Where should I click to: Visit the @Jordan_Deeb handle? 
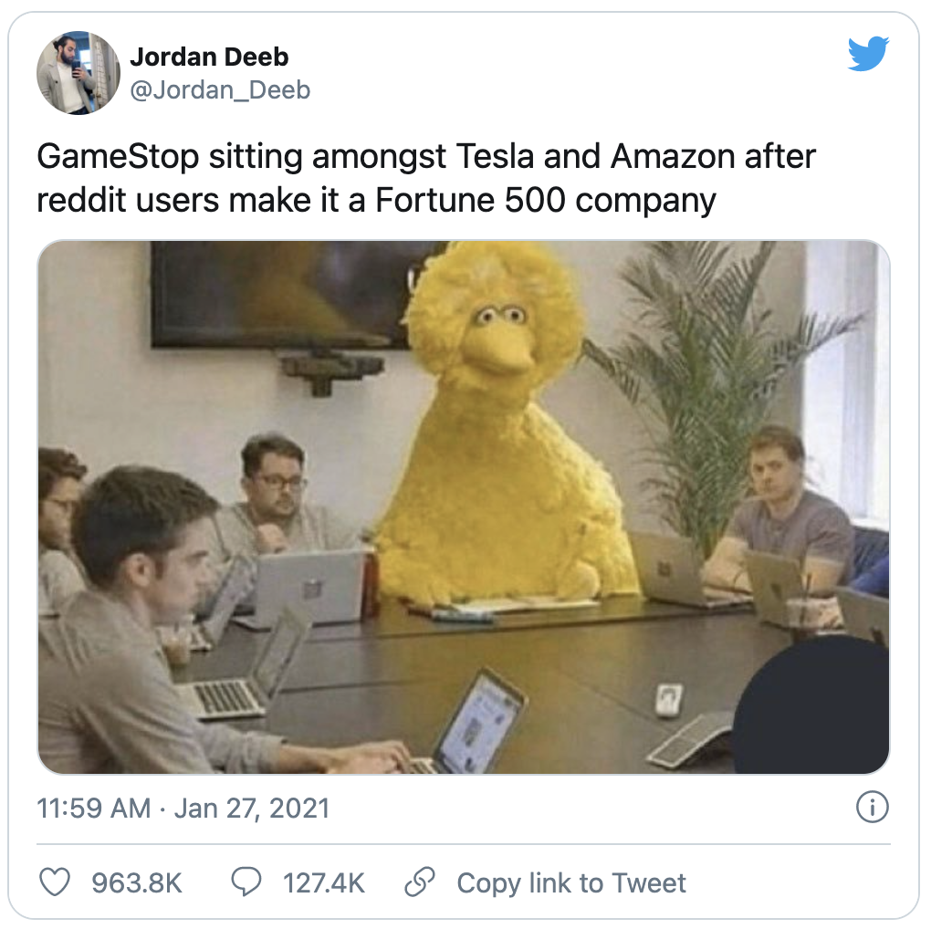[x=220, y=90]
